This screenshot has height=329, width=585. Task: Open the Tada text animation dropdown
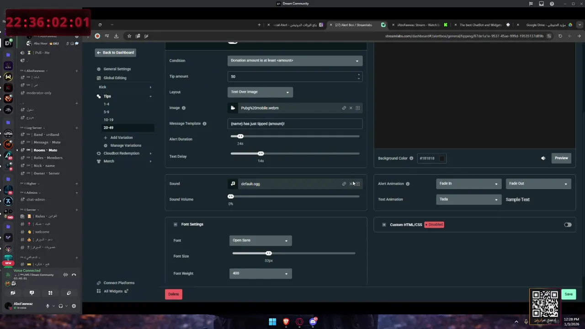tap(468, 199)
